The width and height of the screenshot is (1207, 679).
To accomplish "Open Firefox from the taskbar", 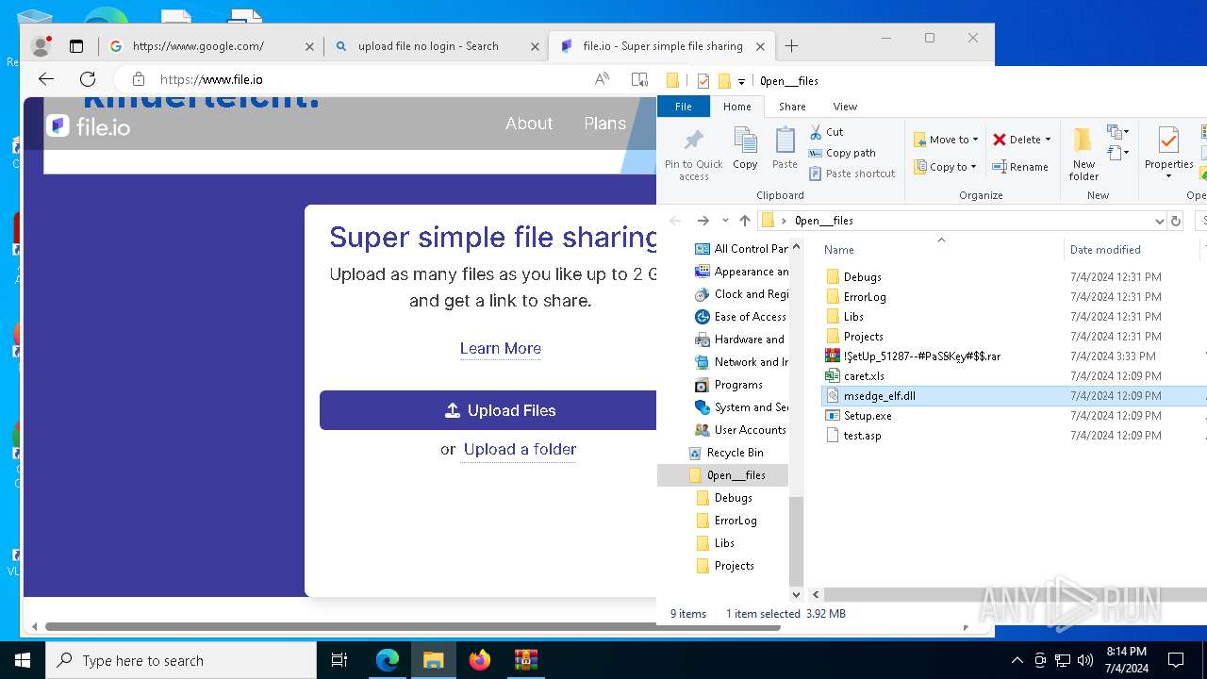I will click(x=480, y=660).
